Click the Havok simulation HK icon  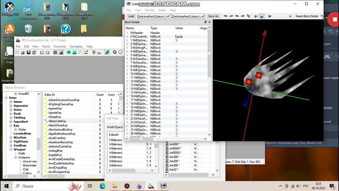tap(86, 53)
